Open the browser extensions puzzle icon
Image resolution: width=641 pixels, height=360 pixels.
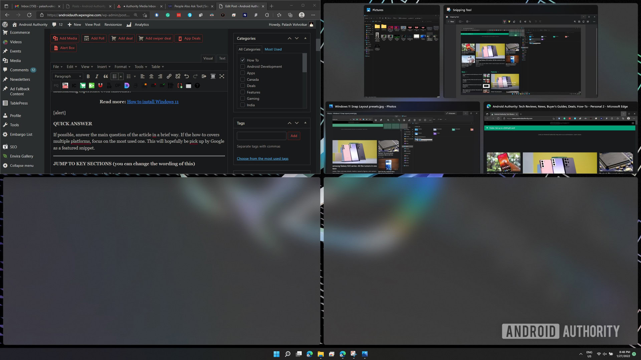click(267, 15)
